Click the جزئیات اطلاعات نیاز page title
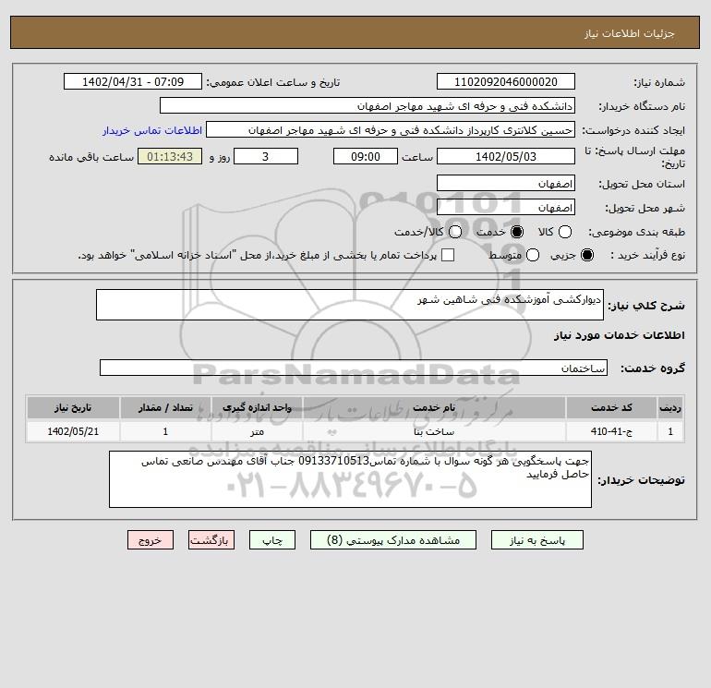 tap(630, 33)
